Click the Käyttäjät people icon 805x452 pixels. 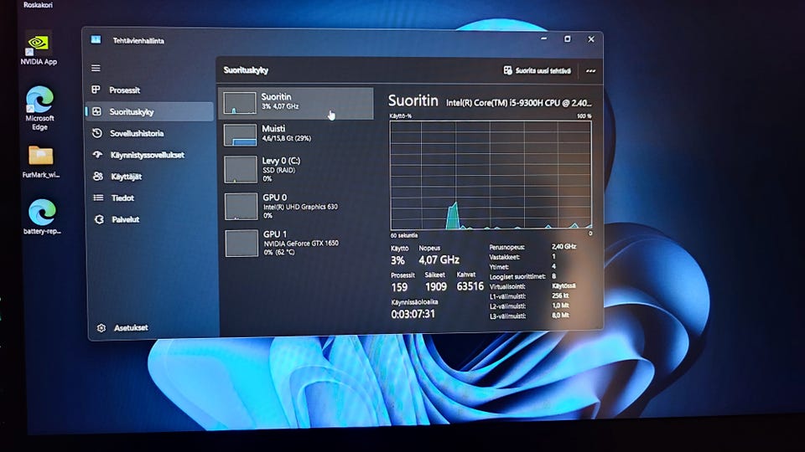[98, 177]
